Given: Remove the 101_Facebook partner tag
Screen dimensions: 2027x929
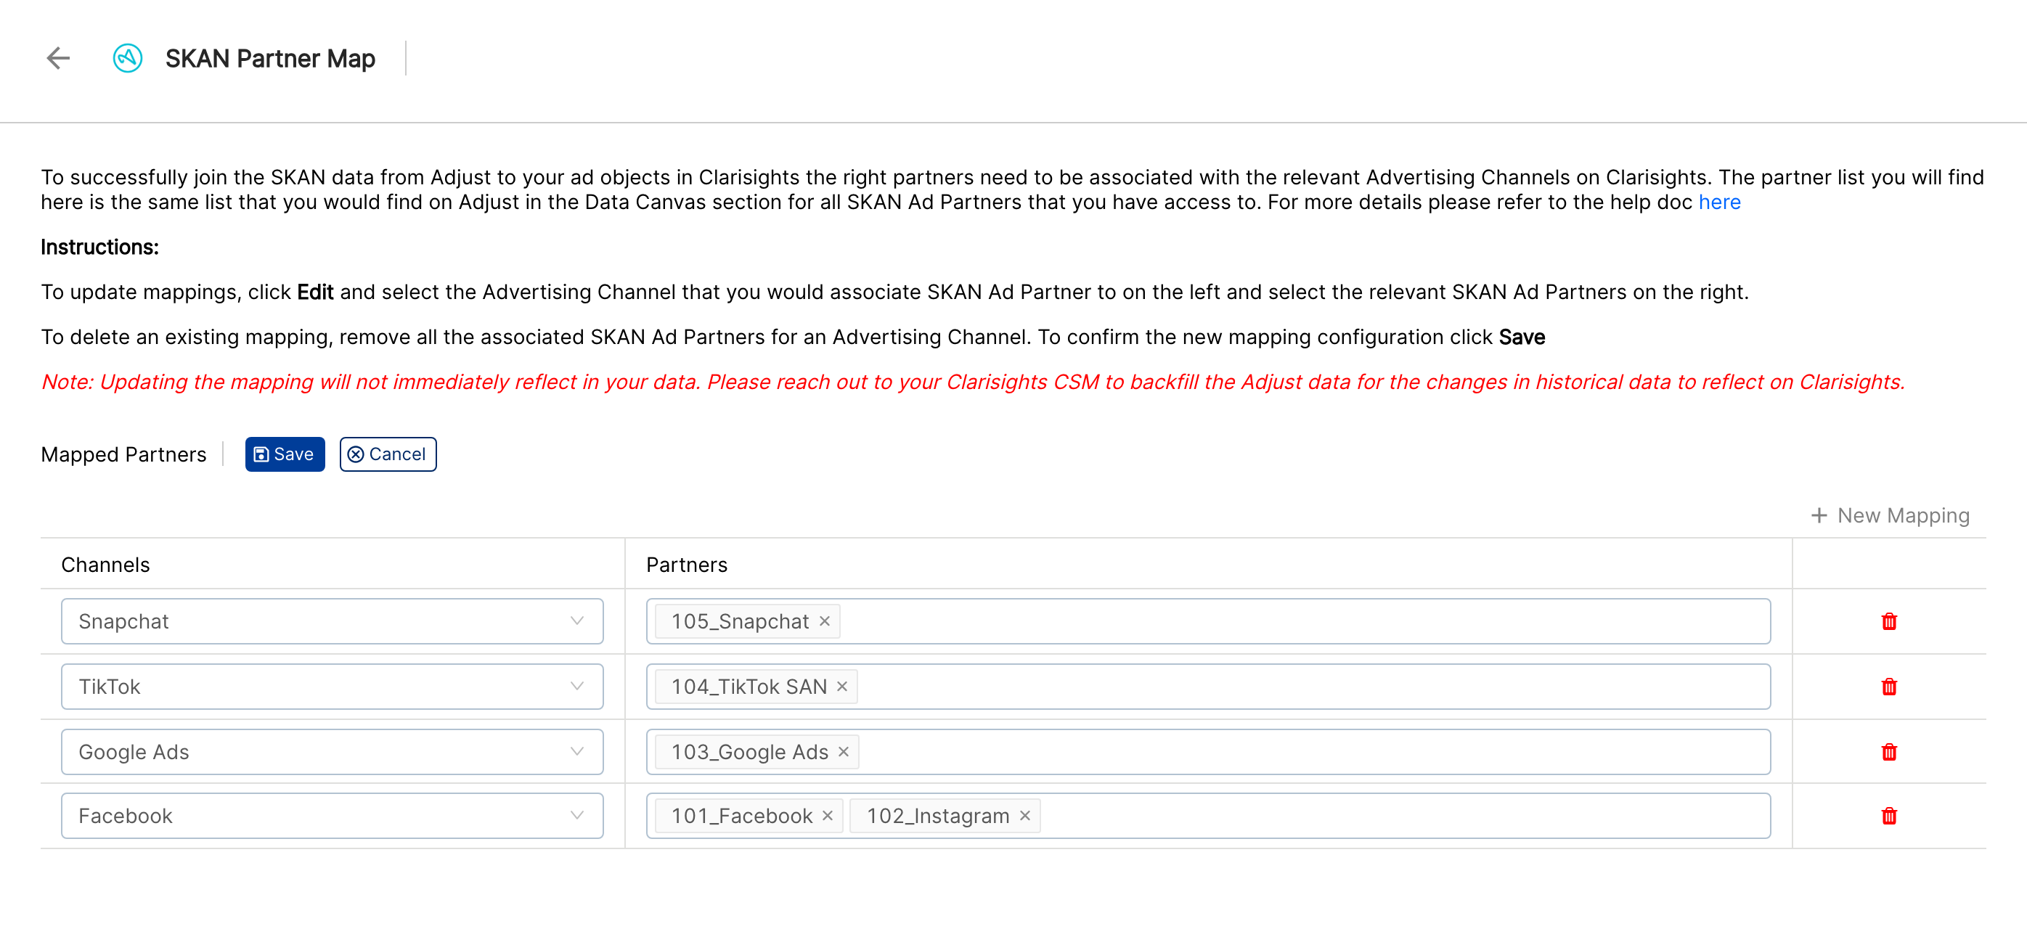Looking at the screenshot, I should [828, 816].
